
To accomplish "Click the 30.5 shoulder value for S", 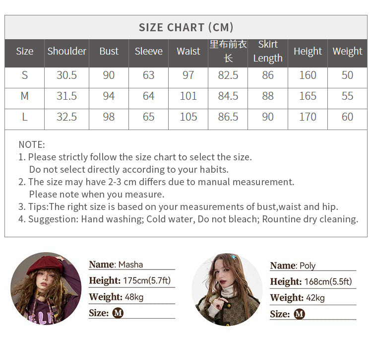I will pos(66,75).
